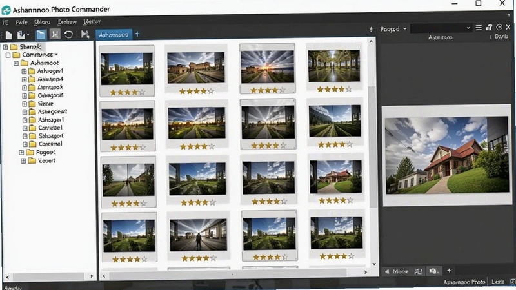
Task: Open the Fote menu
Action: pos(21,23)
